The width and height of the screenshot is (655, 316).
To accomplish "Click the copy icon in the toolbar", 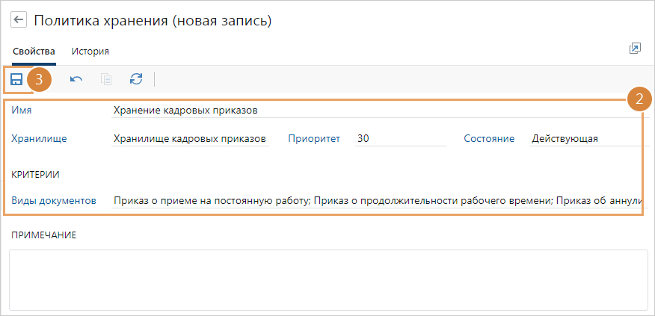I will point(106,79).
